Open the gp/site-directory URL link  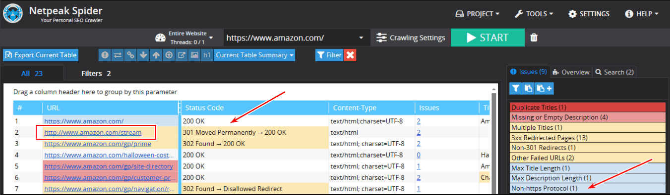tap(109, 166)
